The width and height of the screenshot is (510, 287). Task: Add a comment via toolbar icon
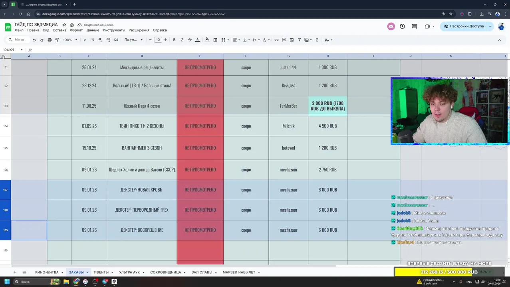click(284, 40)
